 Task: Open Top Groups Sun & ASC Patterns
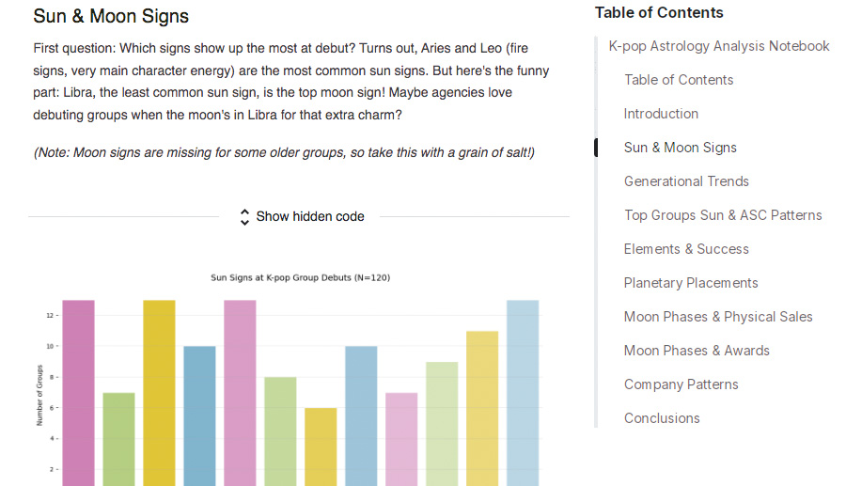coord(723,215)
